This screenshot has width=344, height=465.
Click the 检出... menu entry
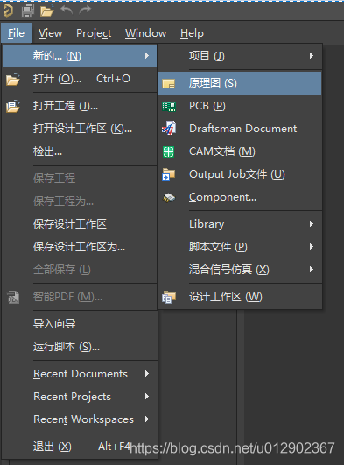coord(80,151)
